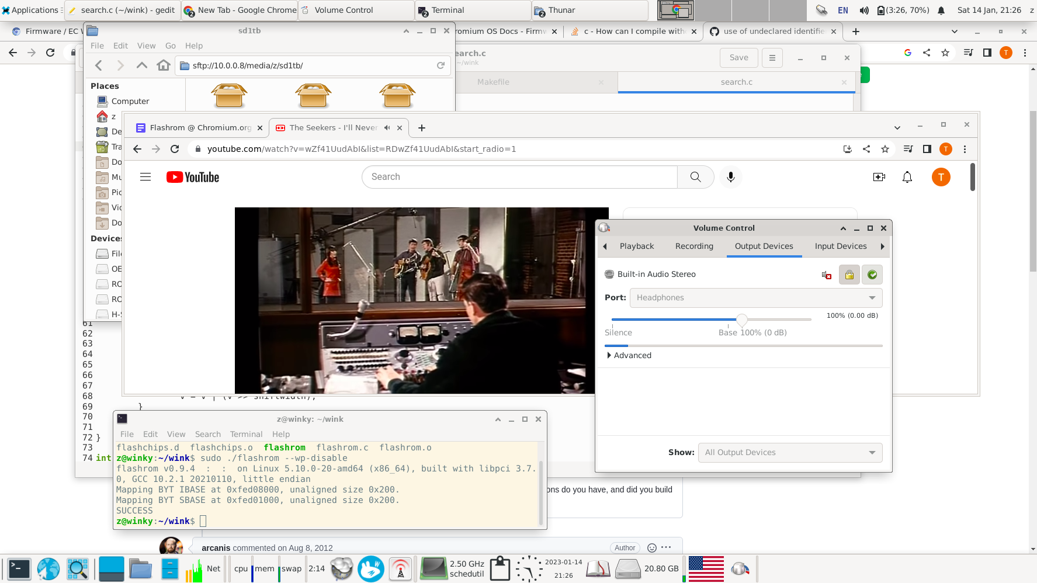Launch web browser globe from bottom panel
The height and width of the screenshot is (583, 1037).
48,569
